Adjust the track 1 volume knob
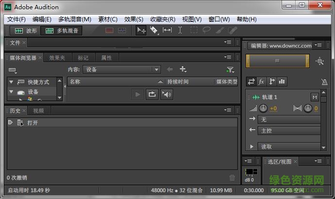Screen dimensions: 335x199 pyautogui.click(x=263, y=108)
